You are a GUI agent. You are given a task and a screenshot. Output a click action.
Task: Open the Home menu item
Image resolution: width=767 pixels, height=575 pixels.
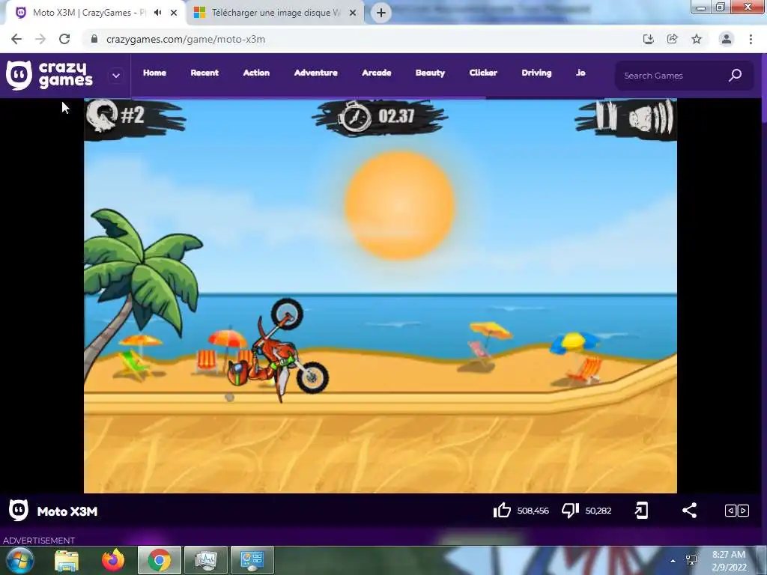coord(154,73)
